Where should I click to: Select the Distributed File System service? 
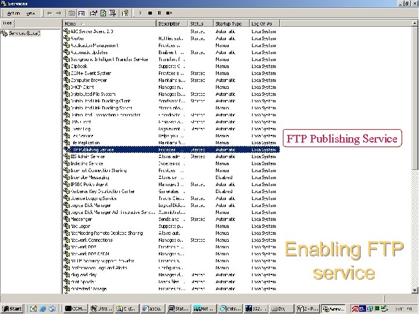pyautogui.click(x=172, y=94)
